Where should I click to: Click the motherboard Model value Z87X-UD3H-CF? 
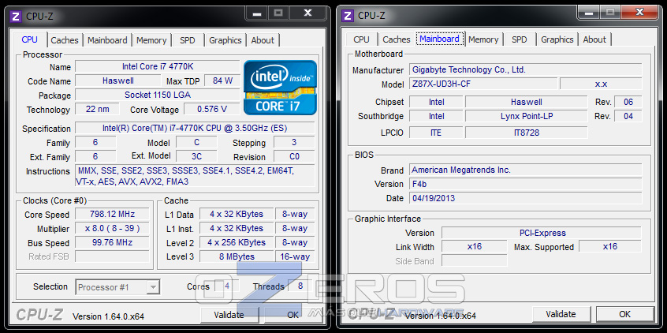pos(483,84)
